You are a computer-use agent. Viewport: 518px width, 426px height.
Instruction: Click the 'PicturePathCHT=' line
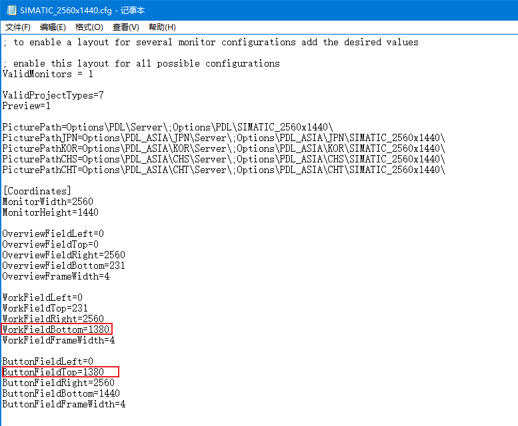(223, 170)
